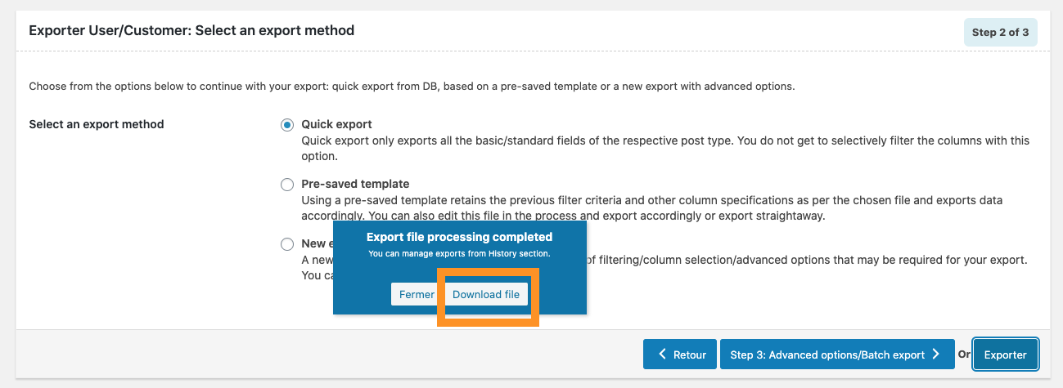Choose the Pre-saved template radio option
Image resolution: width=1063 pixels, height=388 pixels.
287,185
